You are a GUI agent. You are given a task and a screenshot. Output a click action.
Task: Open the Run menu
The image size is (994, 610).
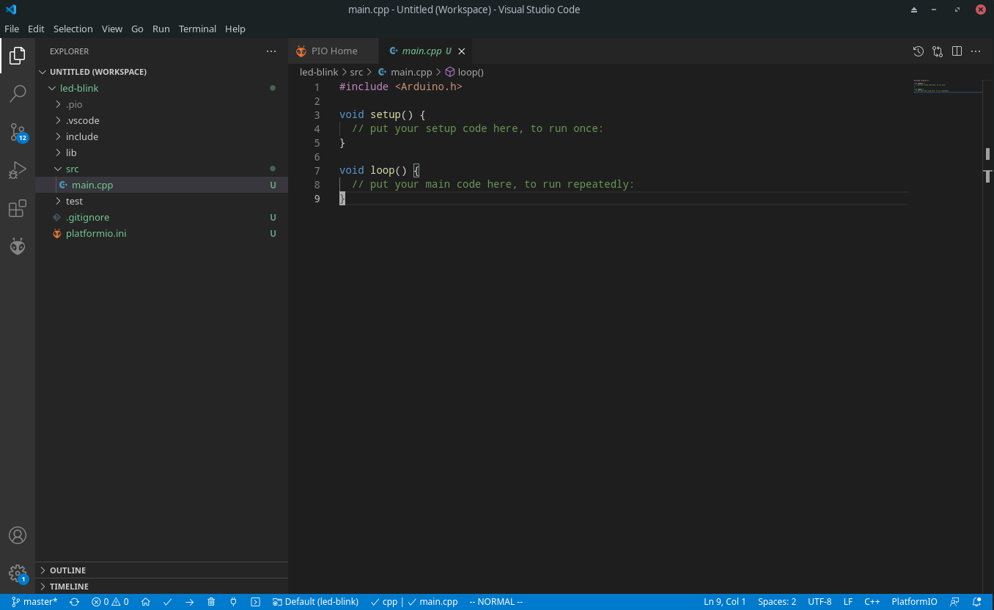[x=161, y=29]
